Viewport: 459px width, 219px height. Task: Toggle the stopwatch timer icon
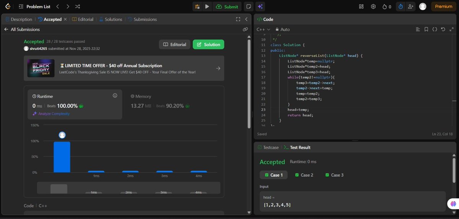[x=400, y=6]
